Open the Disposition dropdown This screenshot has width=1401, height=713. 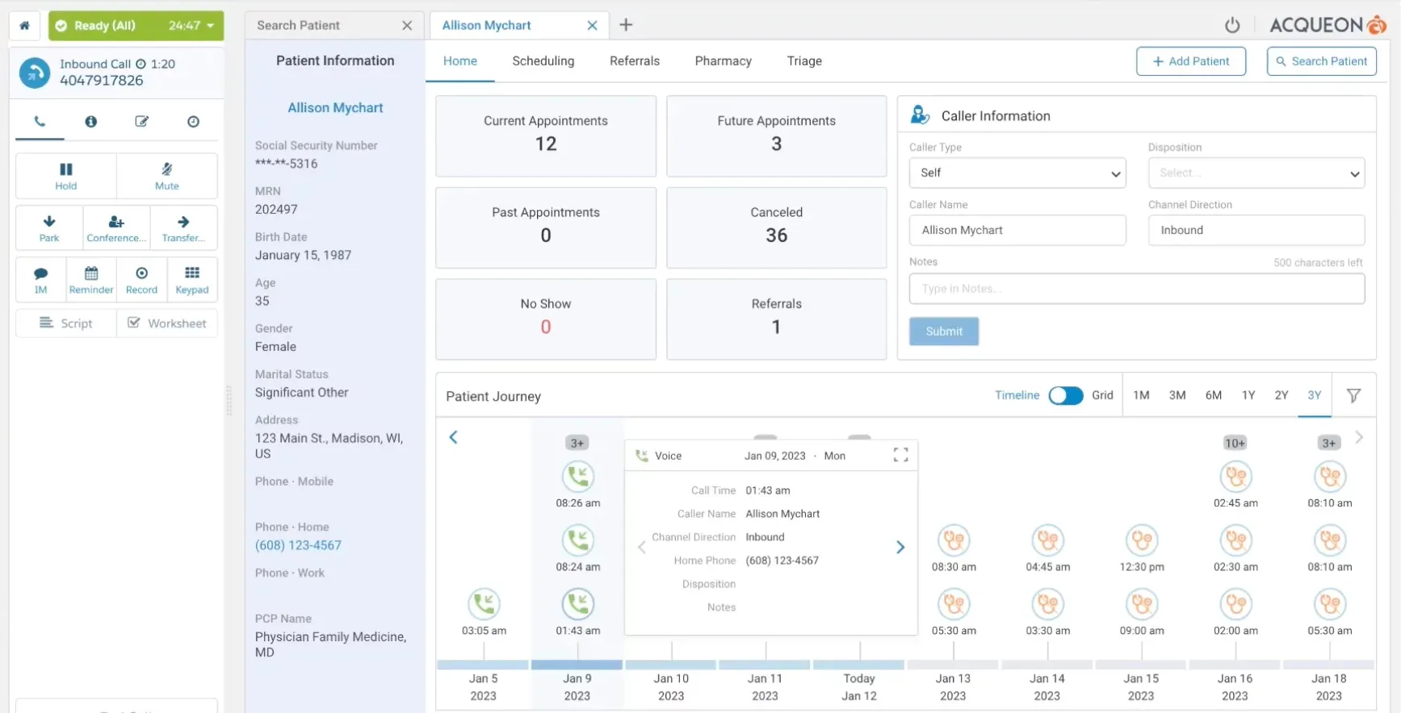click(x=1256, y=173)
